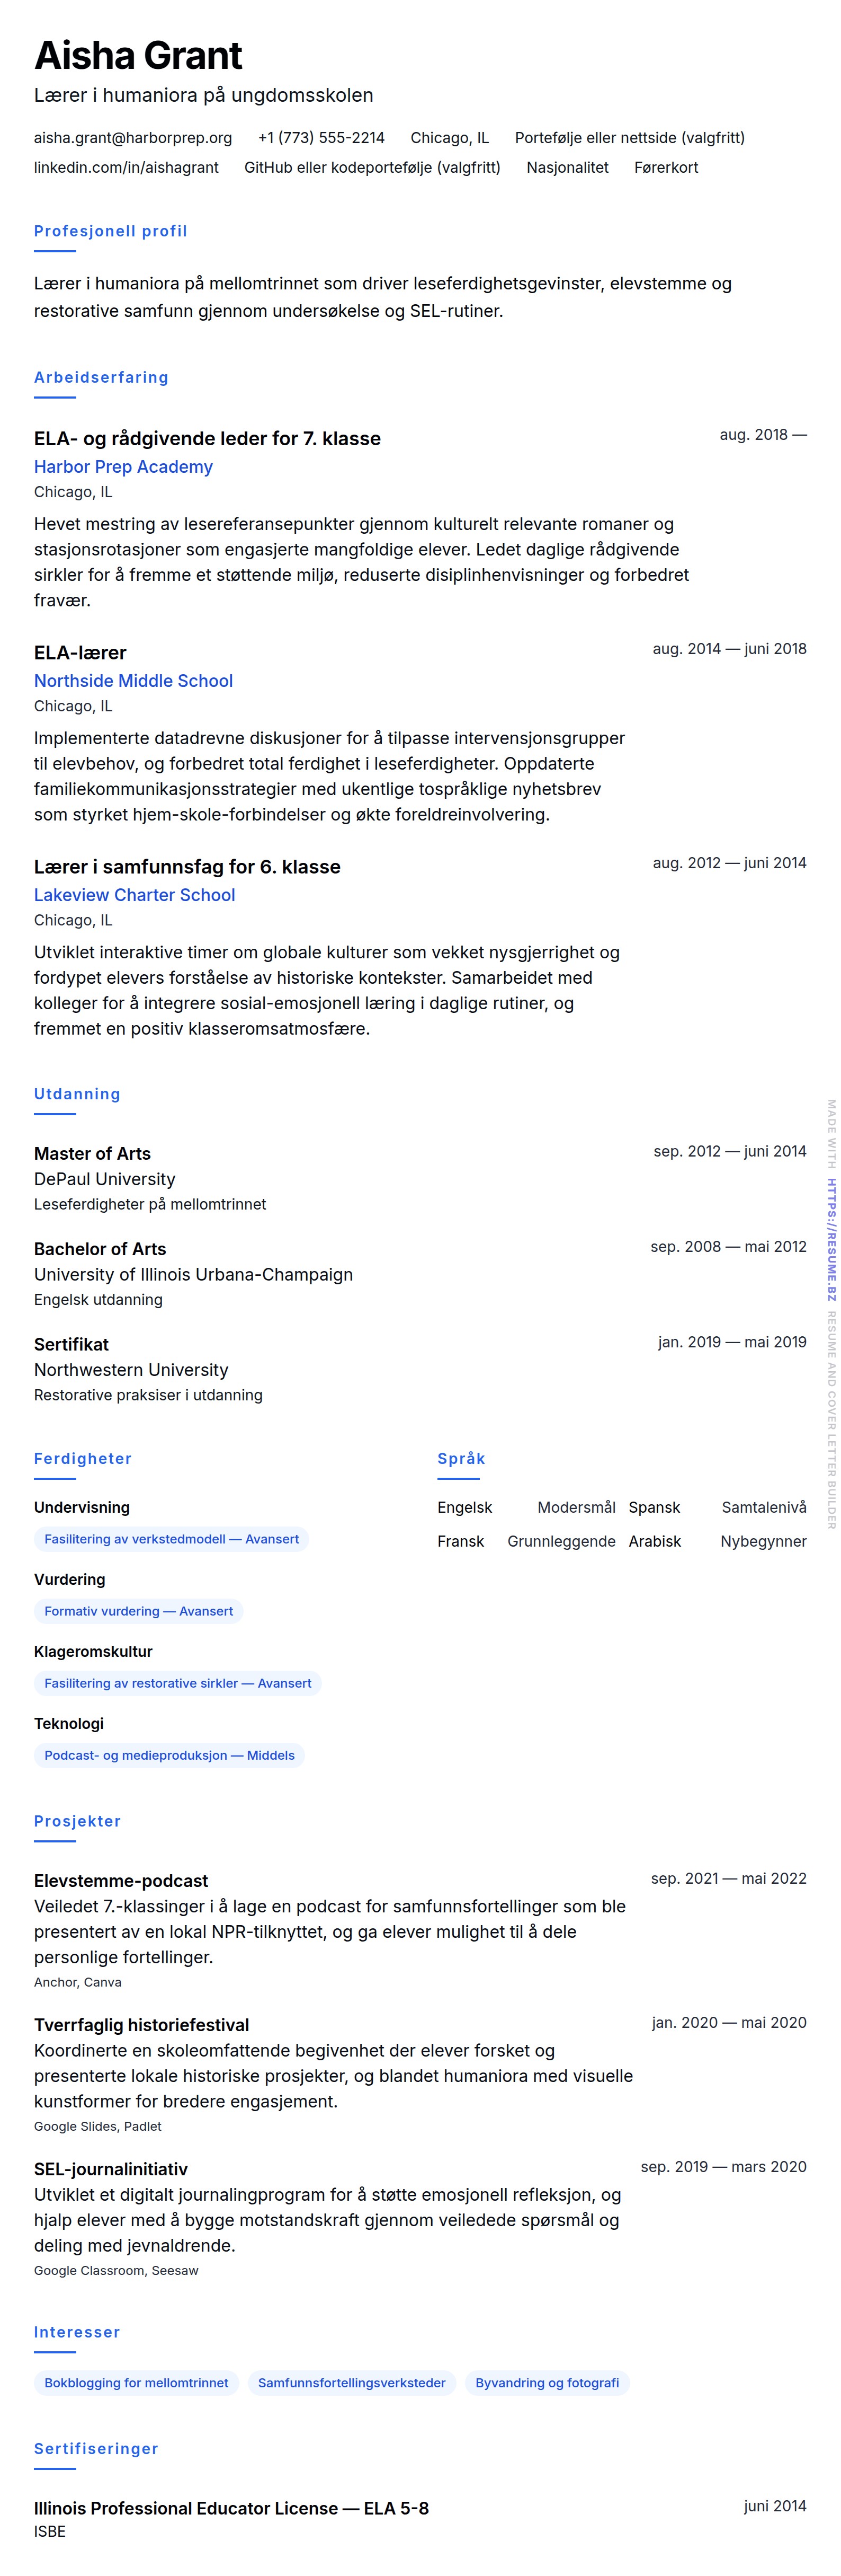The width and height of the screenshot is (841, 2576).
Task: Click the phone number +1 (773) 555-2214
Action: click(x=320, y=138)
